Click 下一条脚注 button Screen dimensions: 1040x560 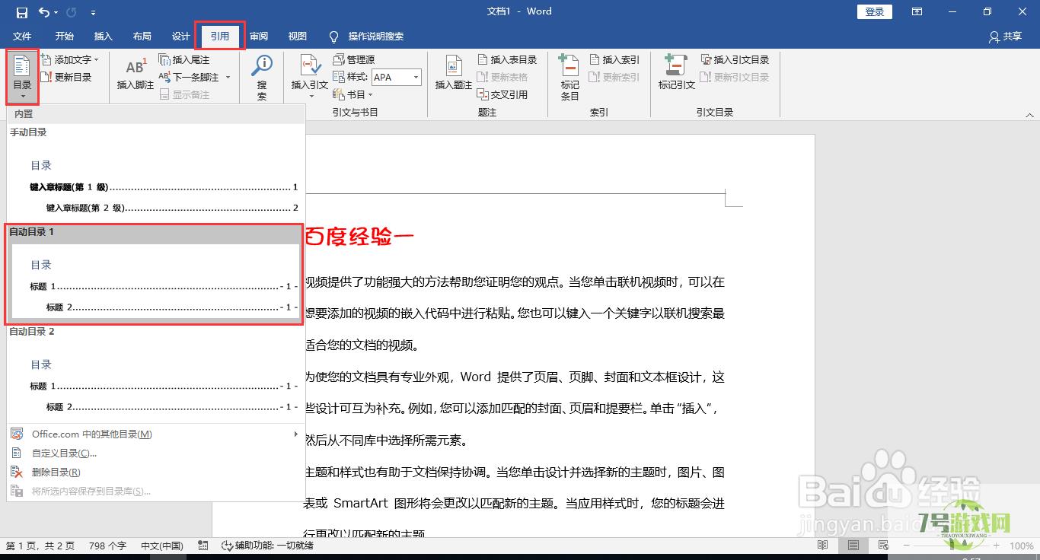pos(189,77)
